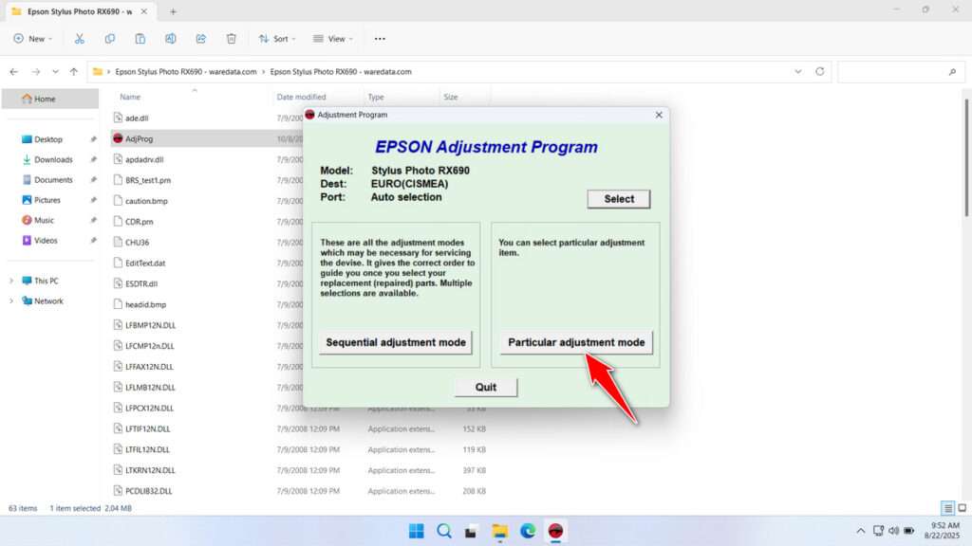Refresh the folder view

(819, 72)
